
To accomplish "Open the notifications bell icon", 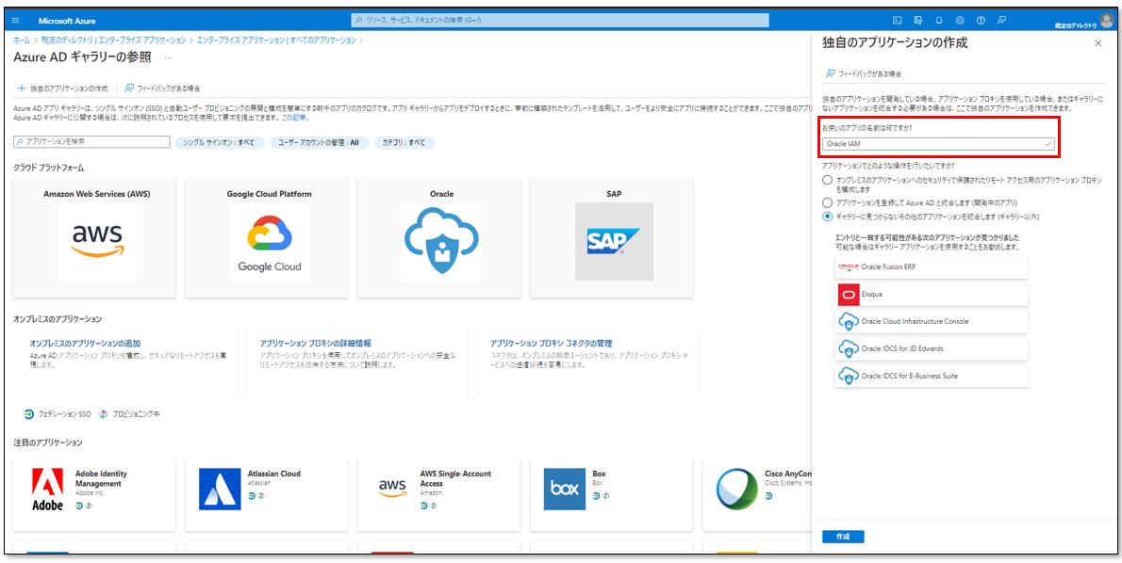I will click(x=938, y=21).
